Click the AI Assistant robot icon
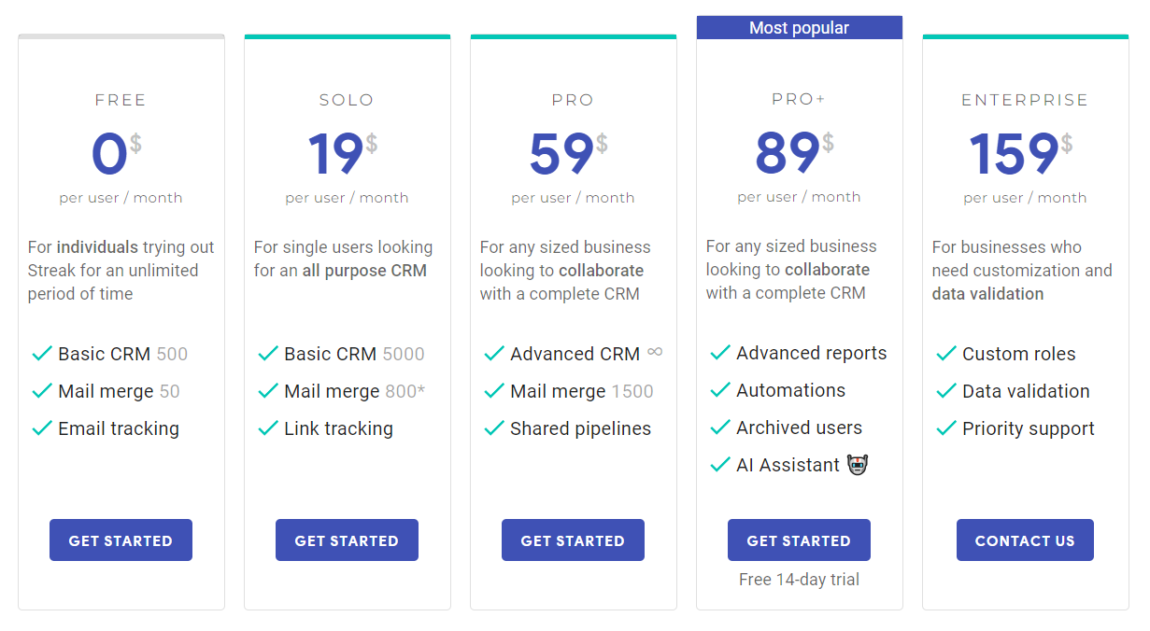Viewport: 1150px width, 631px height. tap(858, 464)
